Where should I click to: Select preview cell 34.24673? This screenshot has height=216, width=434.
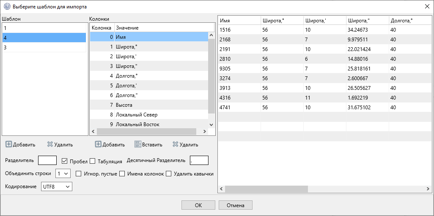[368, 30]
